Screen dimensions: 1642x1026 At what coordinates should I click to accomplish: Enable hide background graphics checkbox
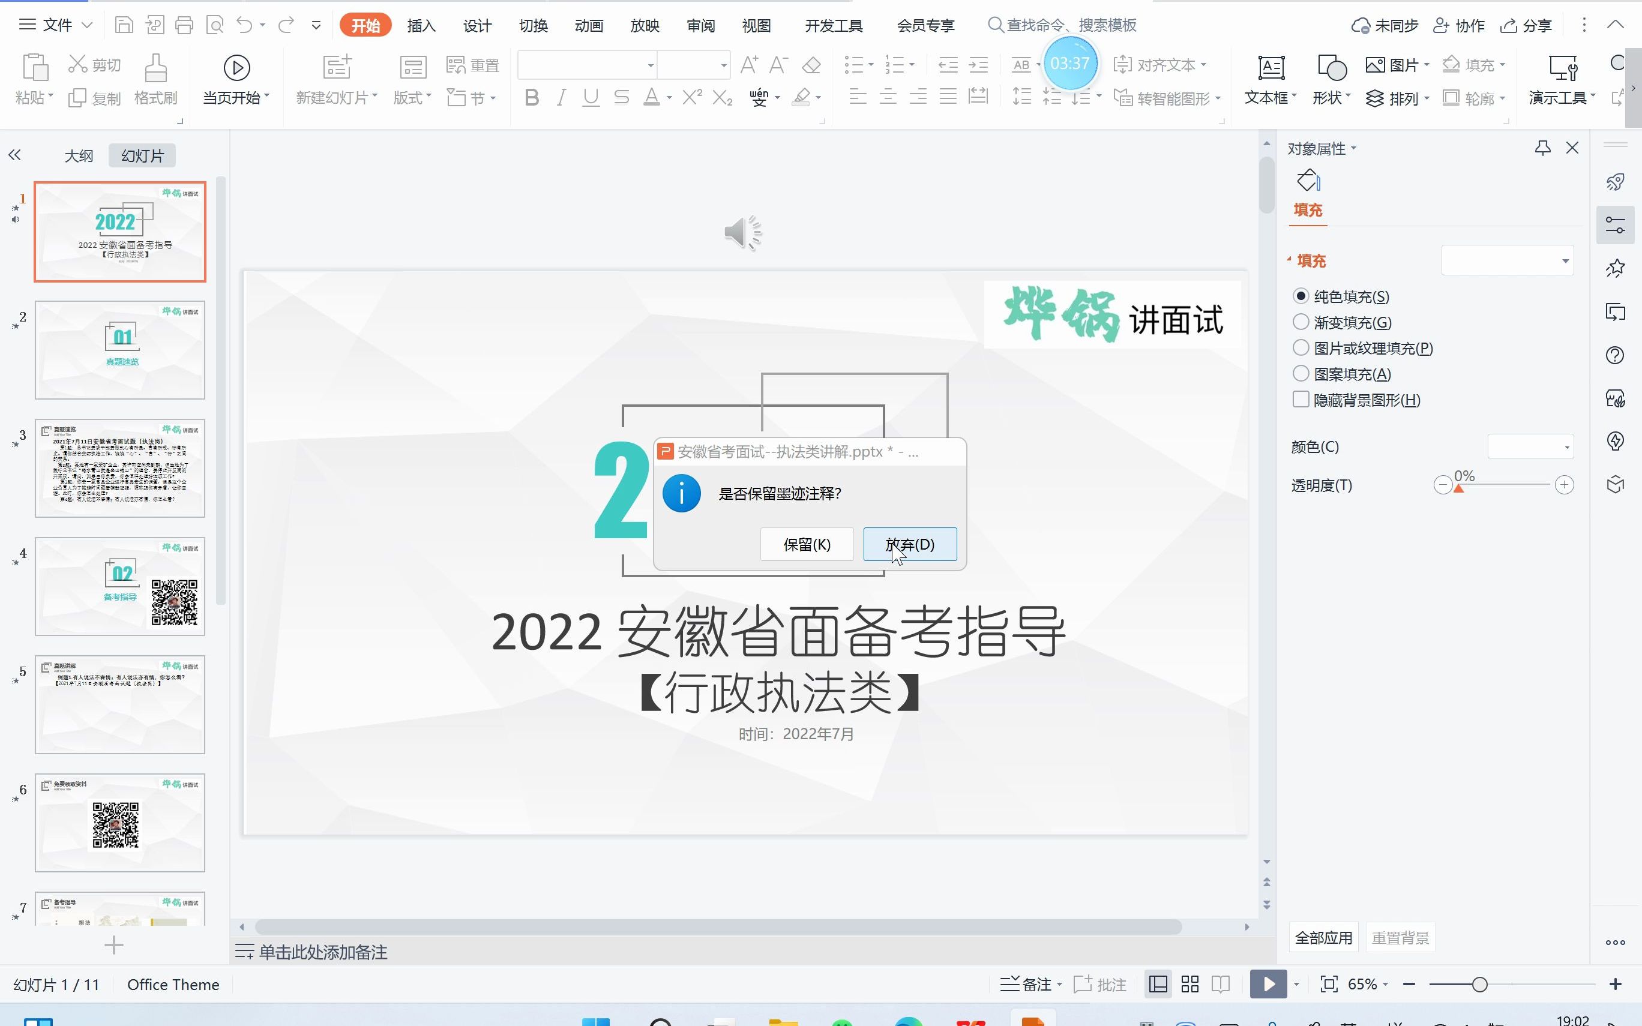pyautogui.click(x=1301, y=399)
